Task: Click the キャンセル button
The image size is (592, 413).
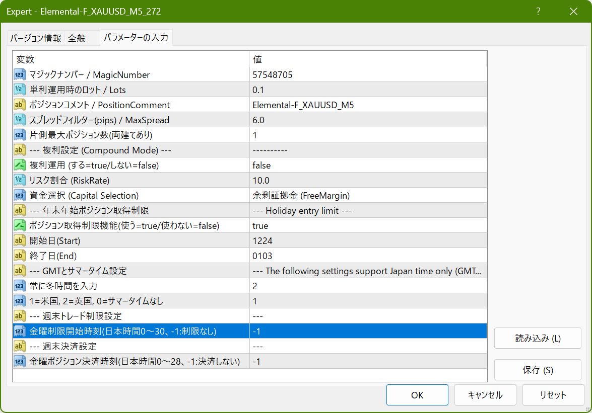Action: (x=485, y=395)
